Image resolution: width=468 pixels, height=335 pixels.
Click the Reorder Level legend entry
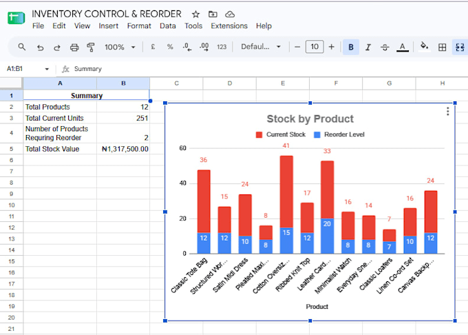[339, 134]
